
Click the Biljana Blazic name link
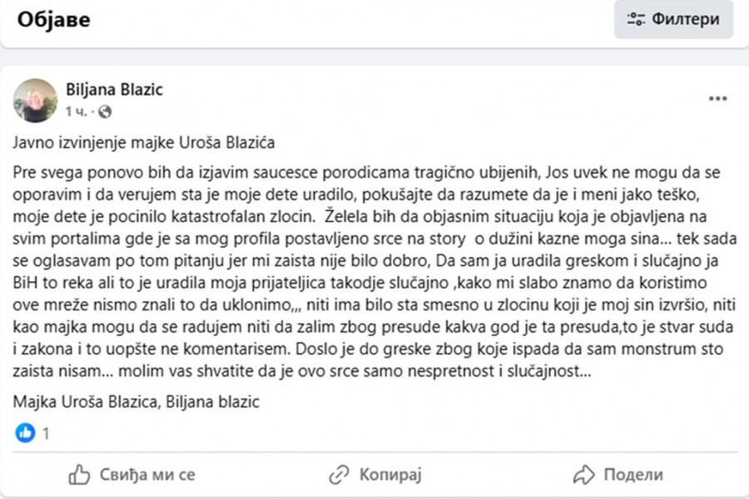114,90
